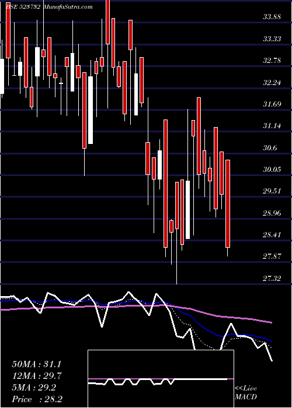Image resolution: width=292 pixels, height=408 pixels.
Task: Click the 30.6 price axis label
Action: 270,148
